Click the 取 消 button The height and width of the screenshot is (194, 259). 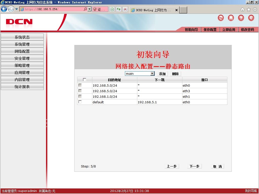tap(217, 166)
